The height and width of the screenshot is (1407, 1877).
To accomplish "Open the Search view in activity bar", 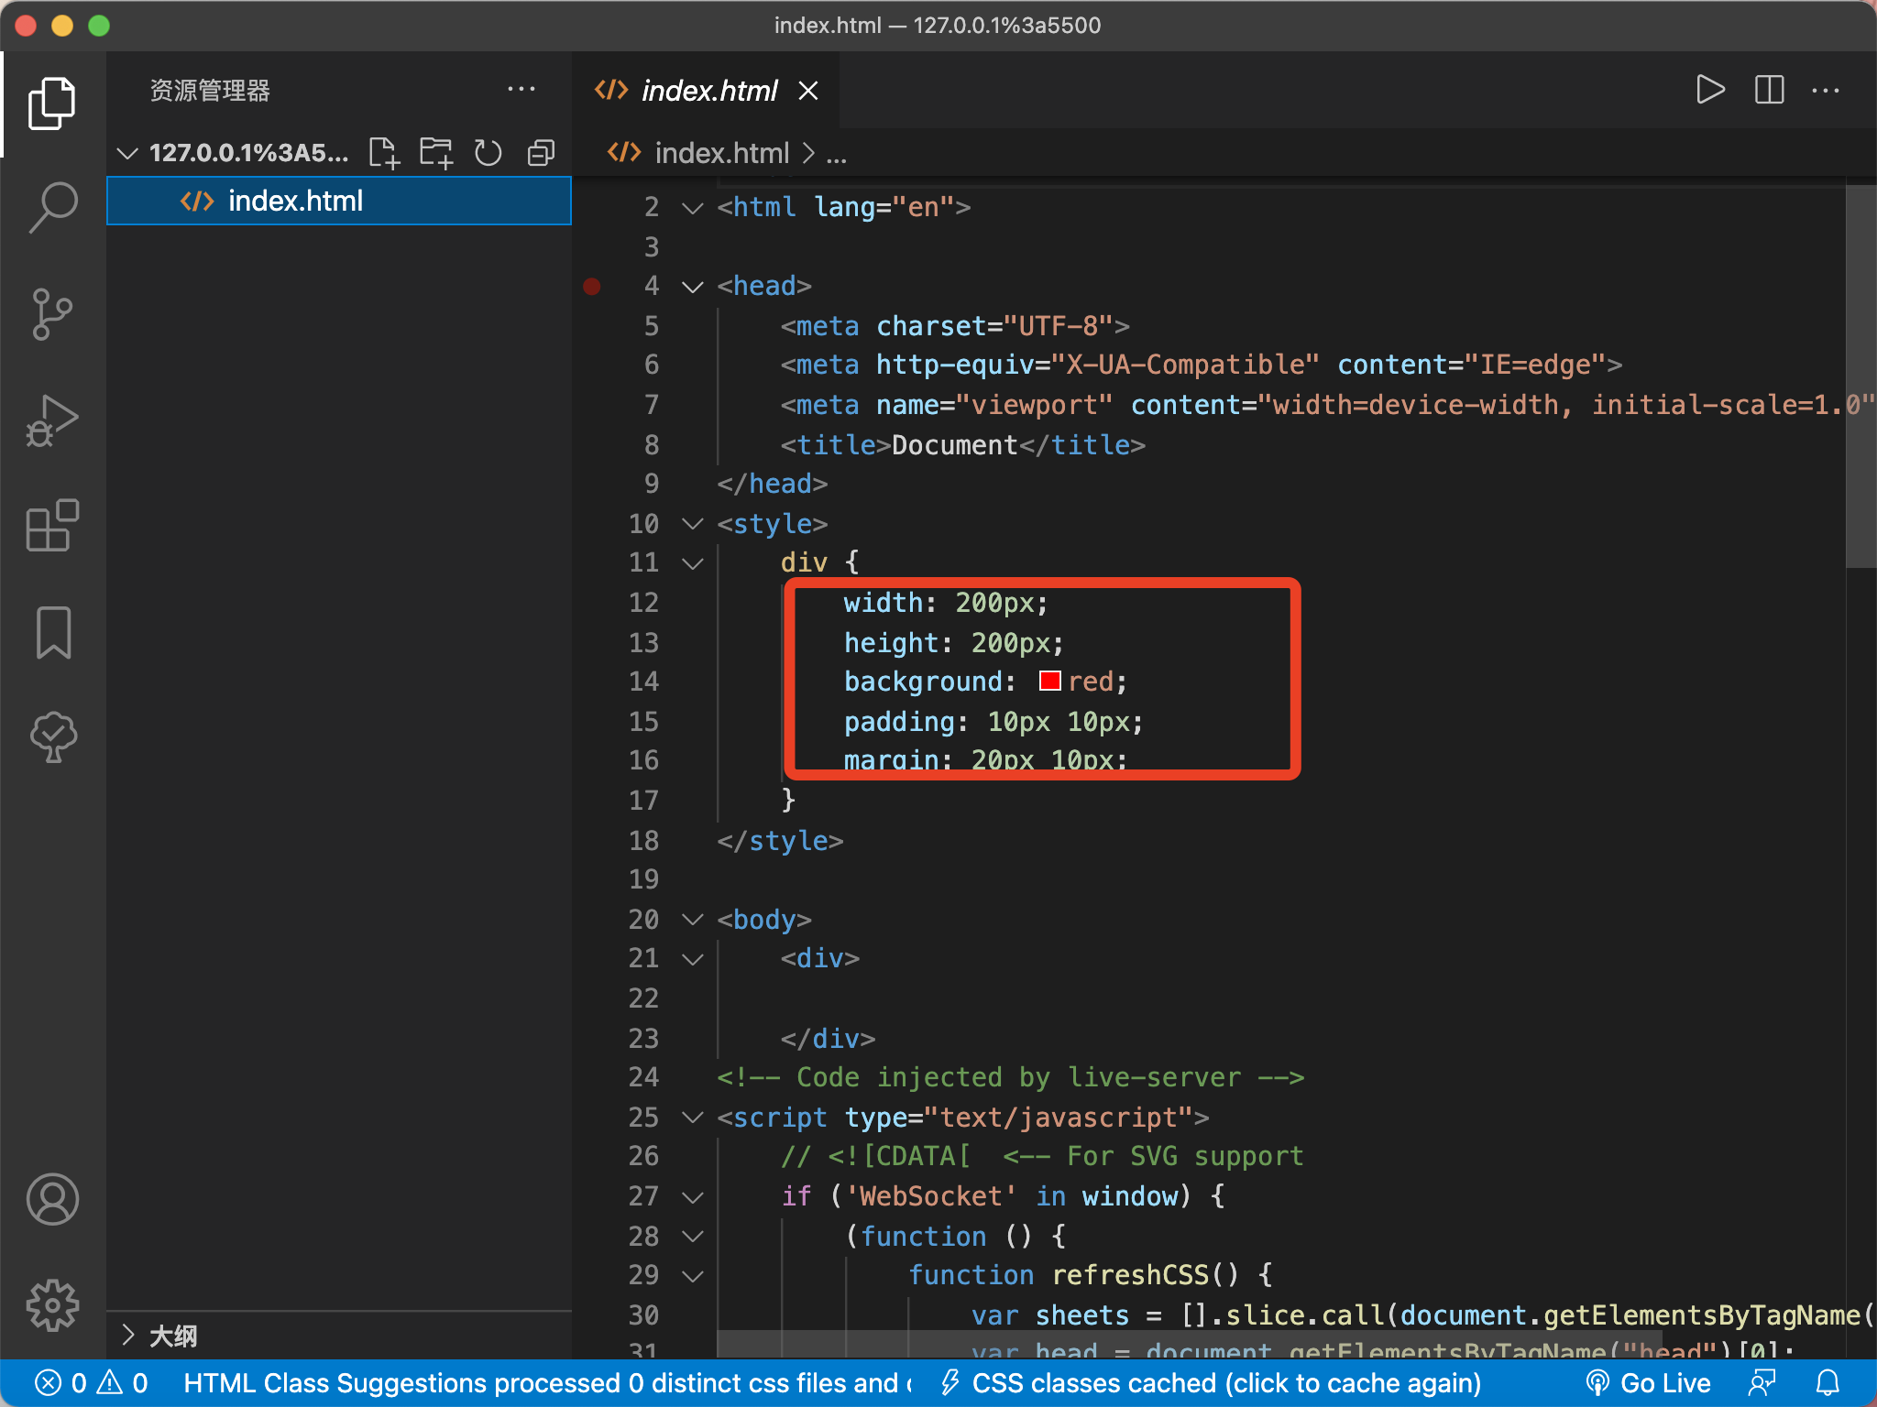I will click(53, 207).
